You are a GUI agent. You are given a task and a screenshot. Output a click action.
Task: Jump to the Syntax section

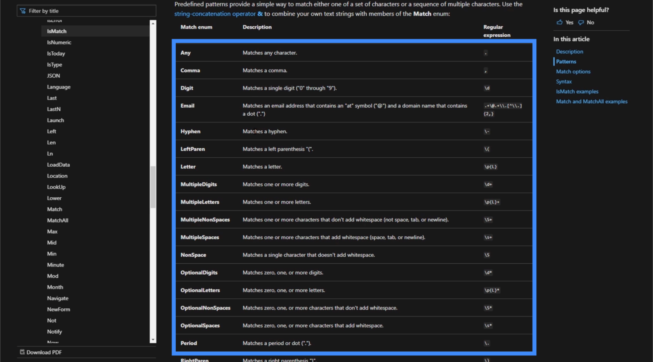[x=564, y=82]
